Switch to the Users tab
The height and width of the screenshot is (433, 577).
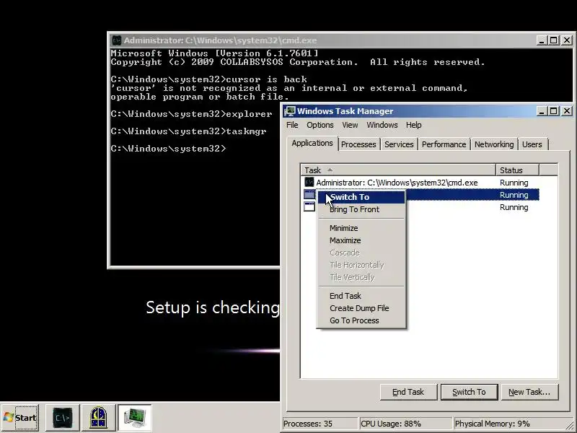(532, 144)
